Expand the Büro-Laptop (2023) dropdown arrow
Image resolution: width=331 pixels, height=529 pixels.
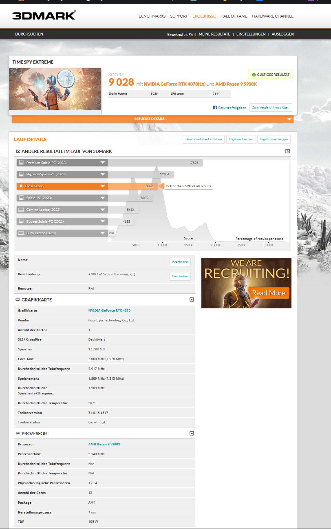click(x=103, y=233)
